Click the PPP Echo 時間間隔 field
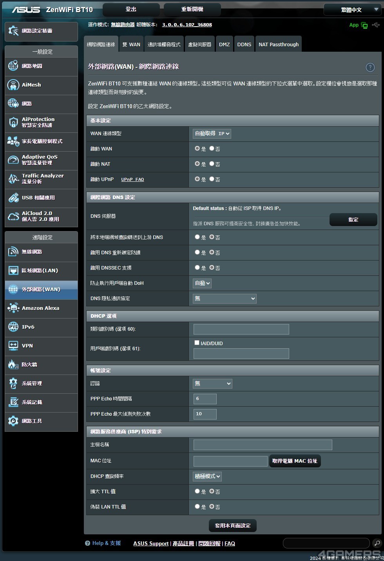The image size is (384, 561). [205, 399]
